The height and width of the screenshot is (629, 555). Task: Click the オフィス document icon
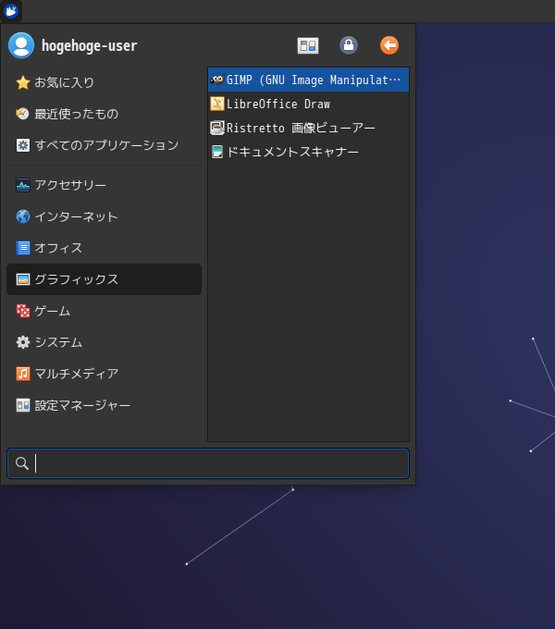click(23, 248)
